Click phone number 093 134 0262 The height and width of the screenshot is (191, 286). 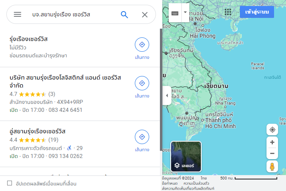pyautogui.click(x=66, y=156)
